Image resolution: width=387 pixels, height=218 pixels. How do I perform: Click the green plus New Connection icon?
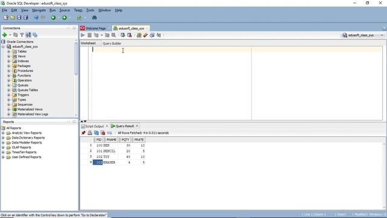pyautogui.click(x=4, y=35)
